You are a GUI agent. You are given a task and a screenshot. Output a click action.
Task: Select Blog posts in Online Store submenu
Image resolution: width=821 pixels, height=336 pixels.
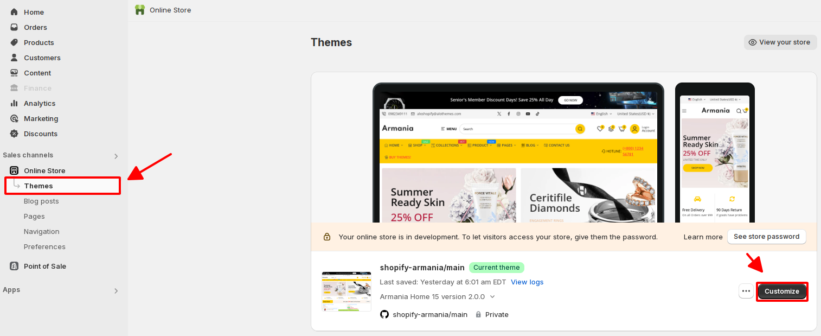[x=41, y=201]
